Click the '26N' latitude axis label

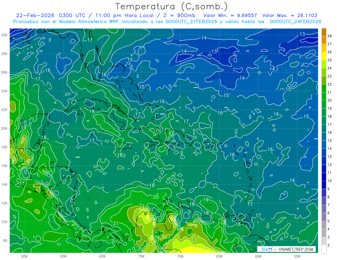4,72
